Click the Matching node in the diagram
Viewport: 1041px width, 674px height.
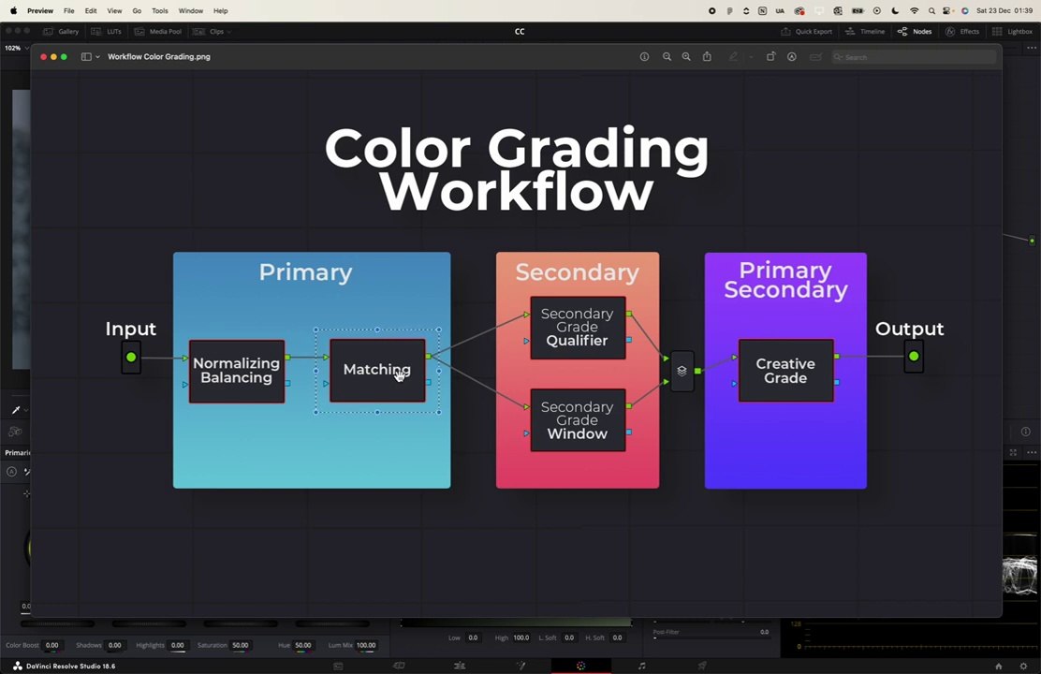[377, 371]
